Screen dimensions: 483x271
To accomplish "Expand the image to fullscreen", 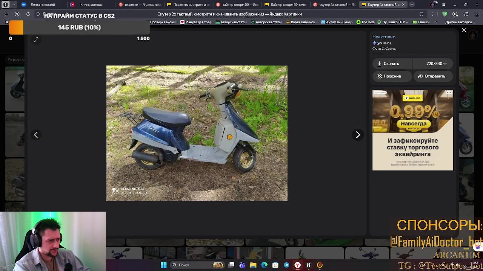I will pyautogui.click(x=36, y=40).
